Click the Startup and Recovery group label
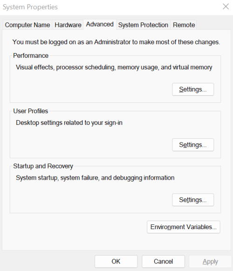Image resolution: width=233 pixels, height=271 pixels. coord(43,166)
